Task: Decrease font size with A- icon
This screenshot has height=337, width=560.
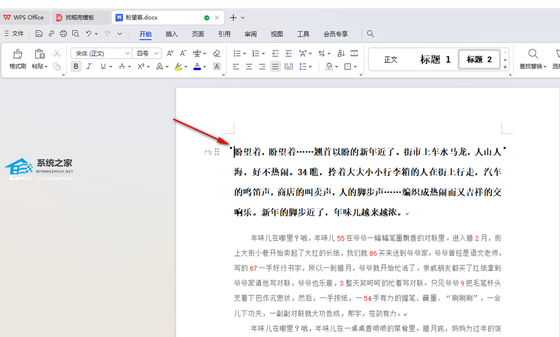Action: coord(183,53)
